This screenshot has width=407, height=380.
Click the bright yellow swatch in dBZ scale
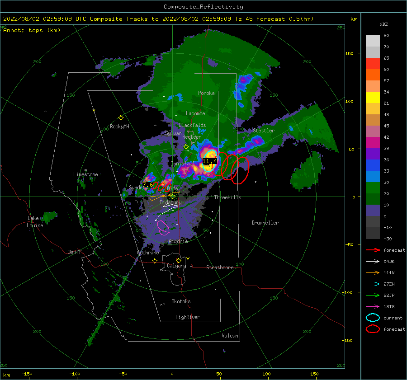pos(373,97)
